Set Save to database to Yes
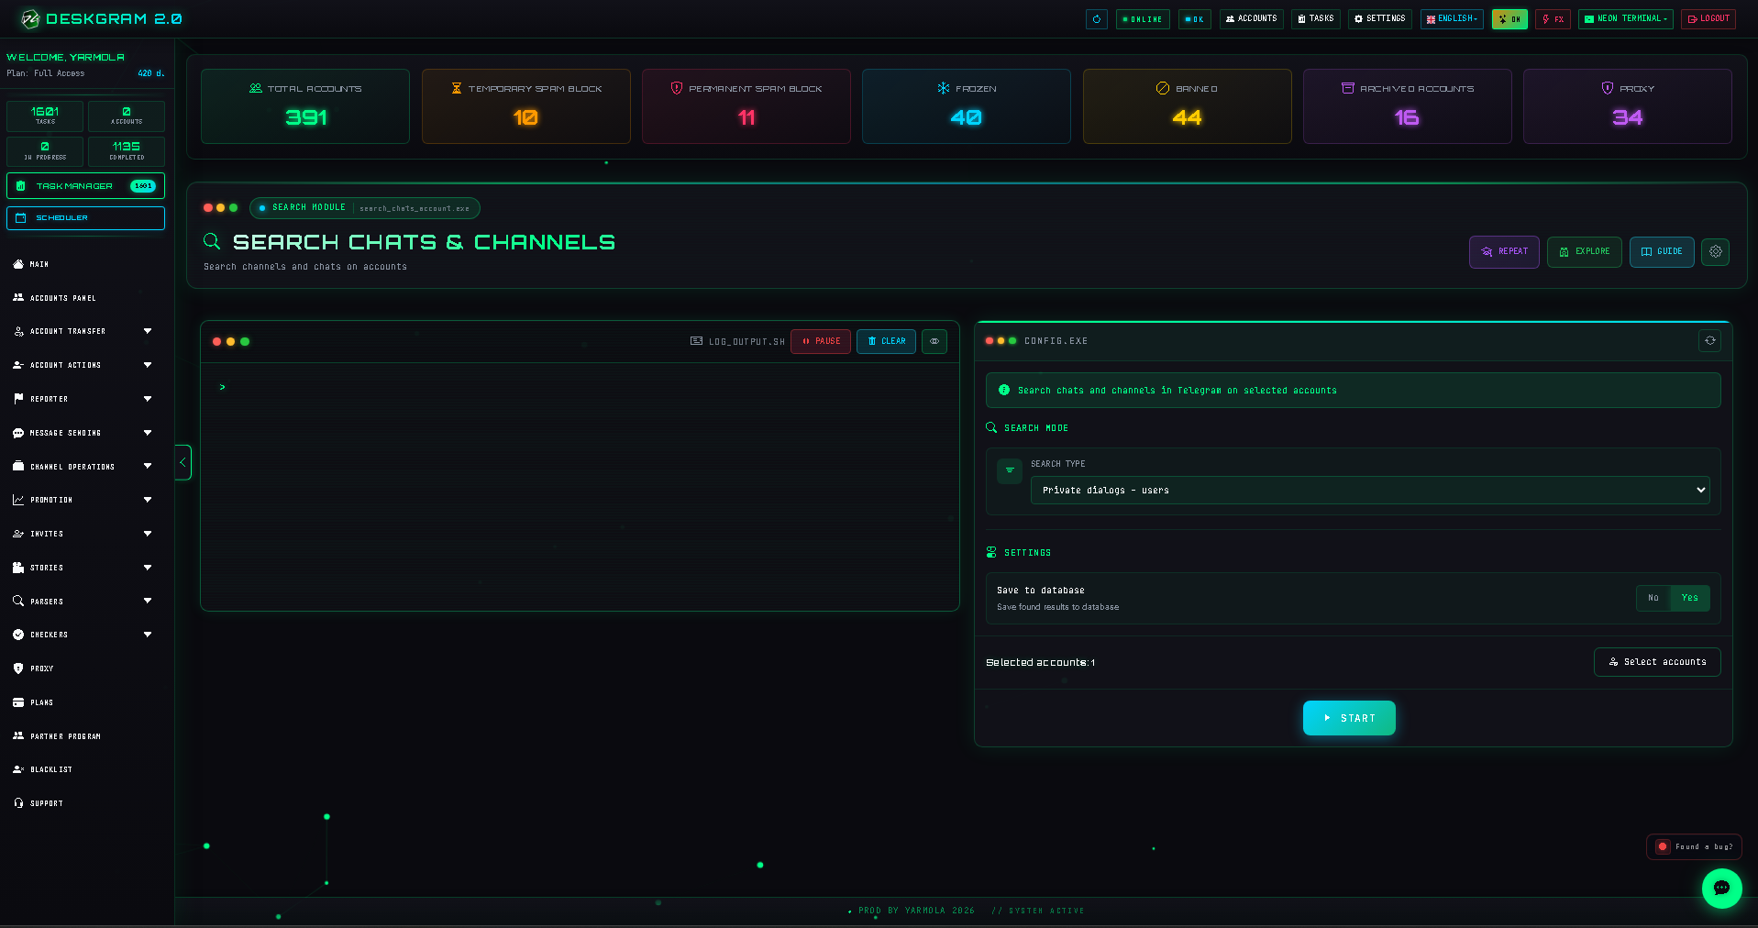Screen dimensions: 1758x928 click(x=1689, y=598)
